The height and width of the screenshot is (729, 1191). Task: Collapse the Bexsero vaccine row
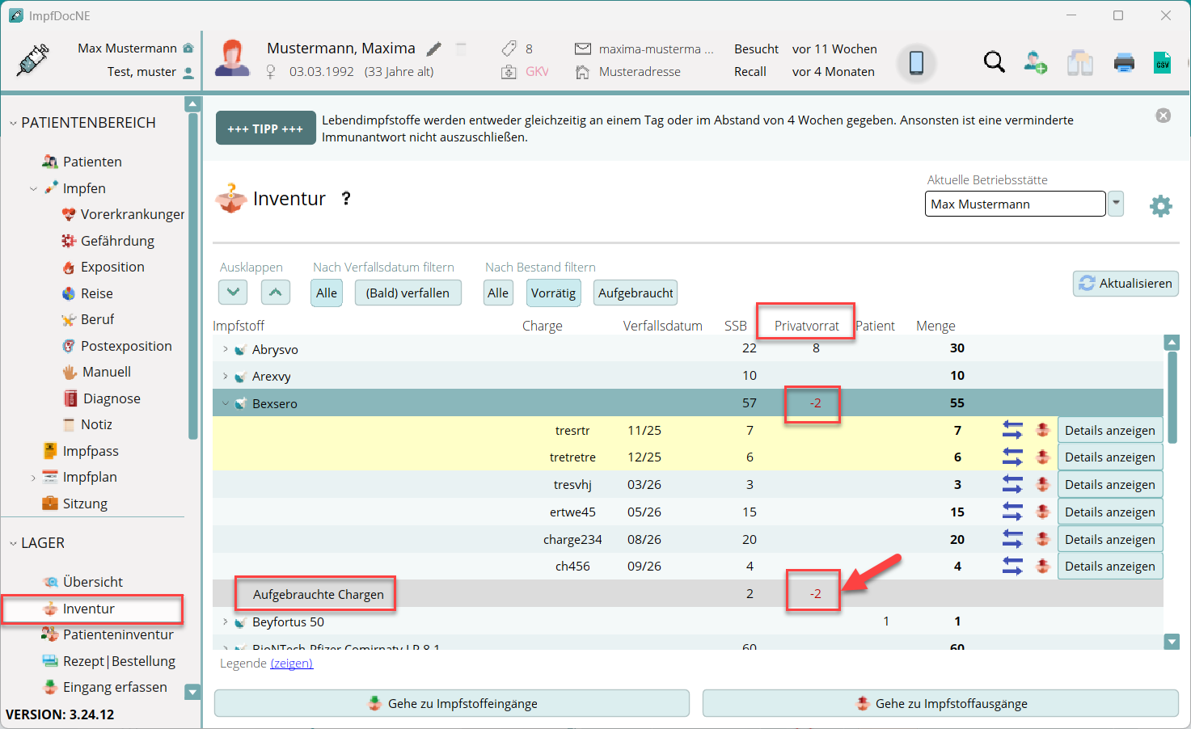tap(226, 403)
